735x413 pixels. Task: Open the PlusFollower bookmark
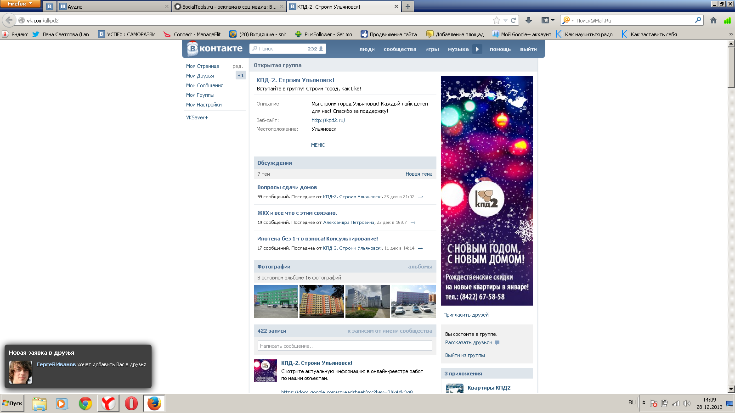[x=325, y=34]
